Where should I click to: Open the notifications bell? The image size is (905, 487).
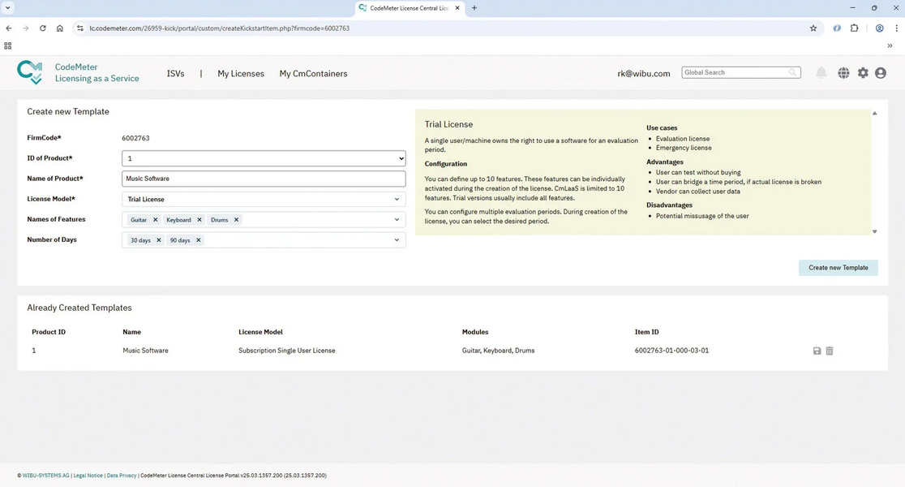[x=821, y=73]
